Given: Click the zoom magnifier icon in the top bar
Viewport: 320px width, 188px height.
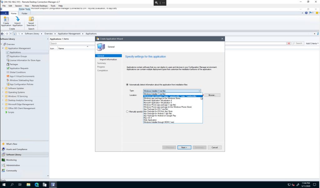Looking at the screenshot, I should coord(157,2).
